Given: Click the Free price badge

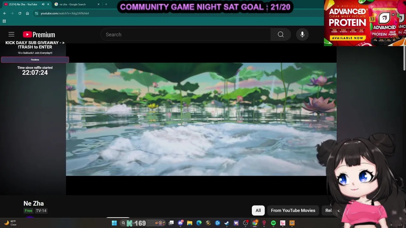Looking at the screenshot, I should pyautogui.click(x=29, y=211).
